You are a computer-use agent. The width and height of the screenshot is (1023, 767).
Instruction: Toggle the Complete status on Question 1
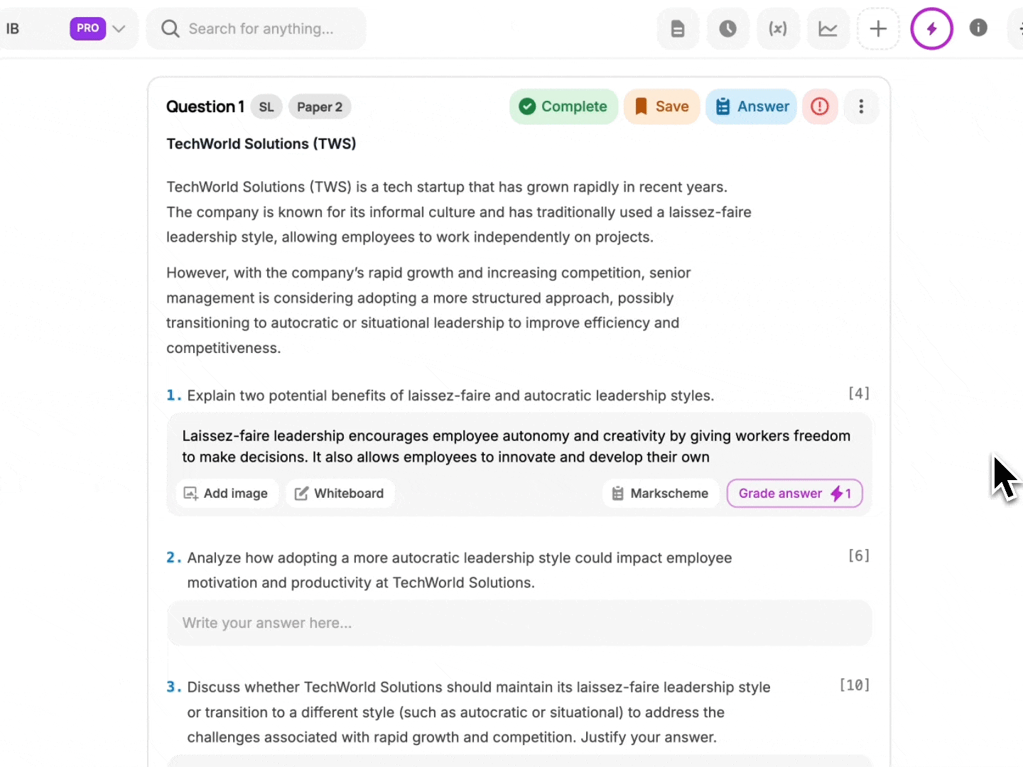tap(563, 107)
